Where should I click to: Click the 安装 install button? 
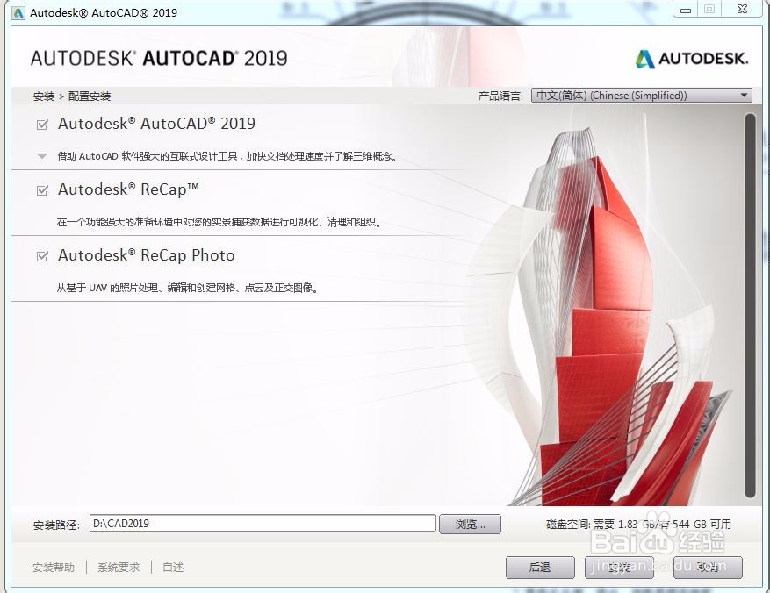pos(619,568)
